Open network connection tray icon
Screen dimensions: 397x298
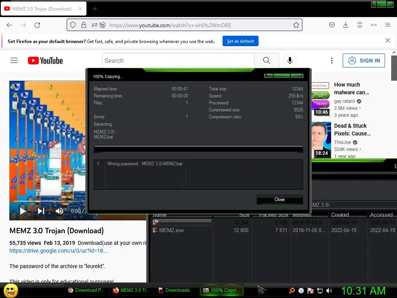320,291
